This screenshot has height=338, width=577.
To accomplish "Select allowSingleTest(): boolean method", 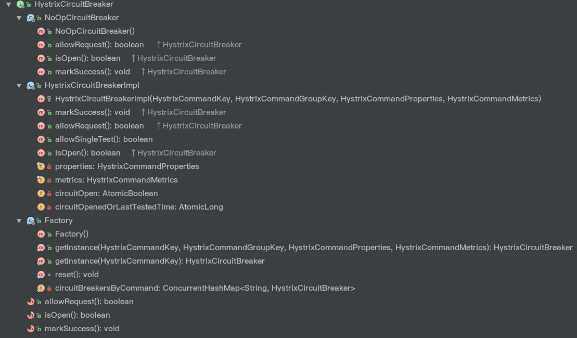I will pos(104,139).
